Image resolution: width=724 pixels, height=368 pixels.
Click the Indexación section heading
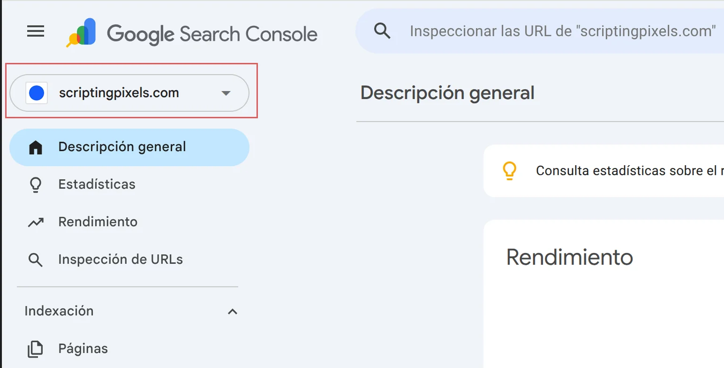point(59,311)
